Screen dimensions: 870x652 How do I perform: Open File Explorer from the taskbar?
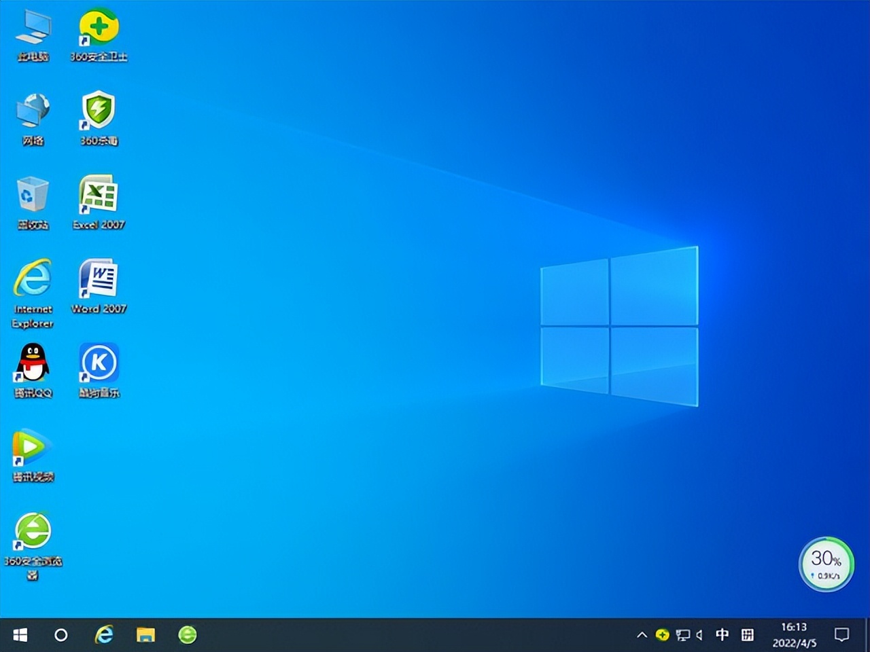(145, 635)
